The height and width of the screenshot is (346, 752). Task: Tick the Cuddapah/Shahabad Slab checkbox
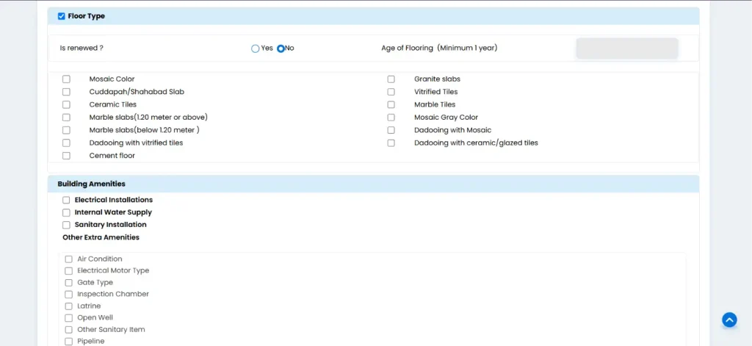pos(66,92)
